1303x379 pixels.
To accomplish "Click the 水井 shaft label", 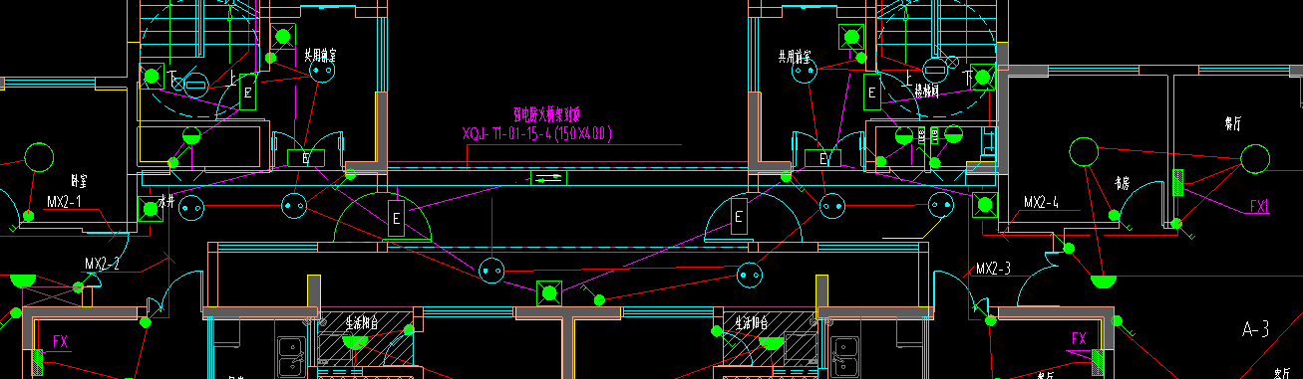I will [x=165, y=202].
